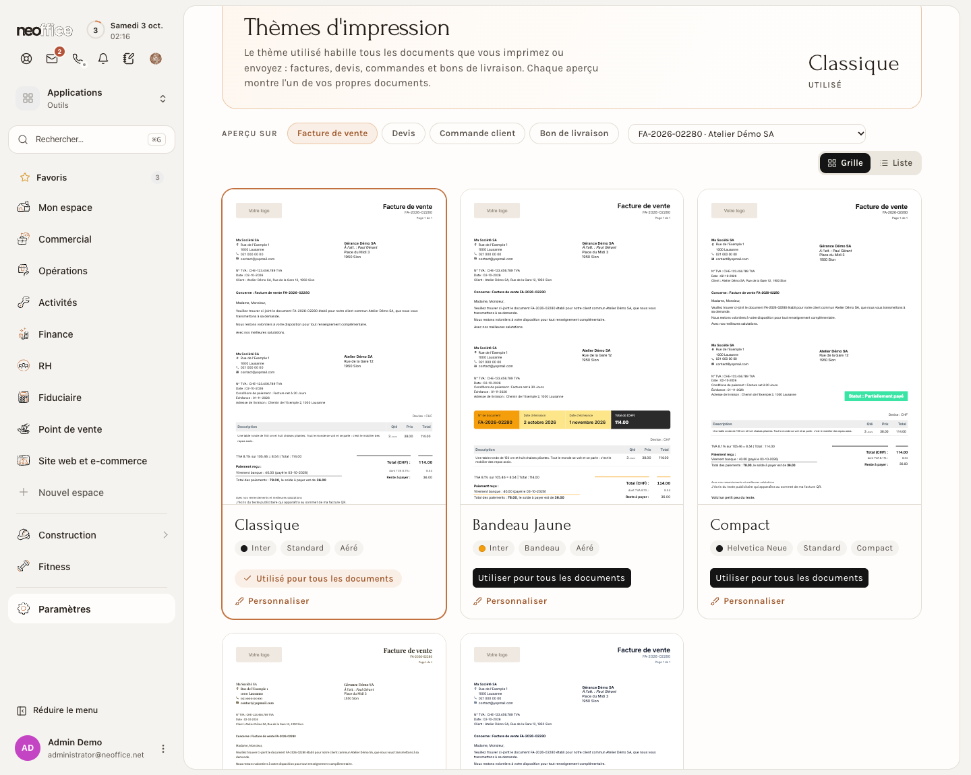
Task: Open the Opérations module
Action: pyautogui.click(x=92, y=271)
